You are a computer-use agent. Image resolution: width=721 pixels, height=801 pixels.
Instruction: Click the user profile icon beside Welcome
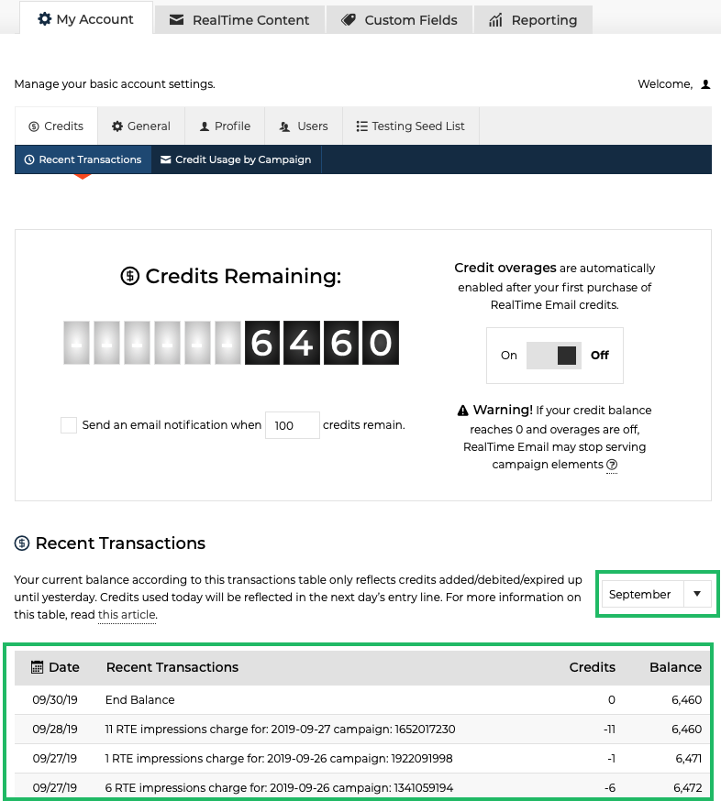(x=705, y=84)
